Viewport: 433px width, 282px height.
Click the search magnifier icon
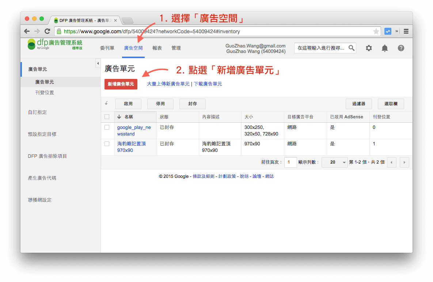(x=351, y=48)
